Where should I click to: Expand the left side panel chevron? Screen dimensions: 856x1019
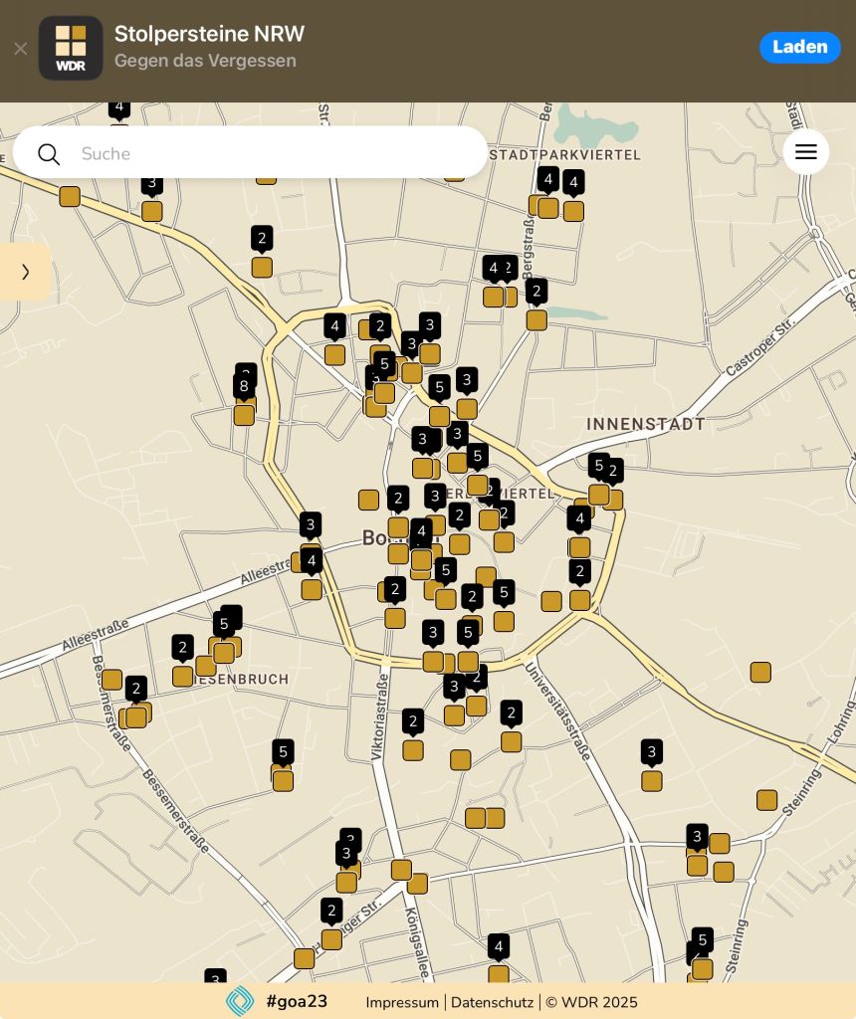point(25,272)
